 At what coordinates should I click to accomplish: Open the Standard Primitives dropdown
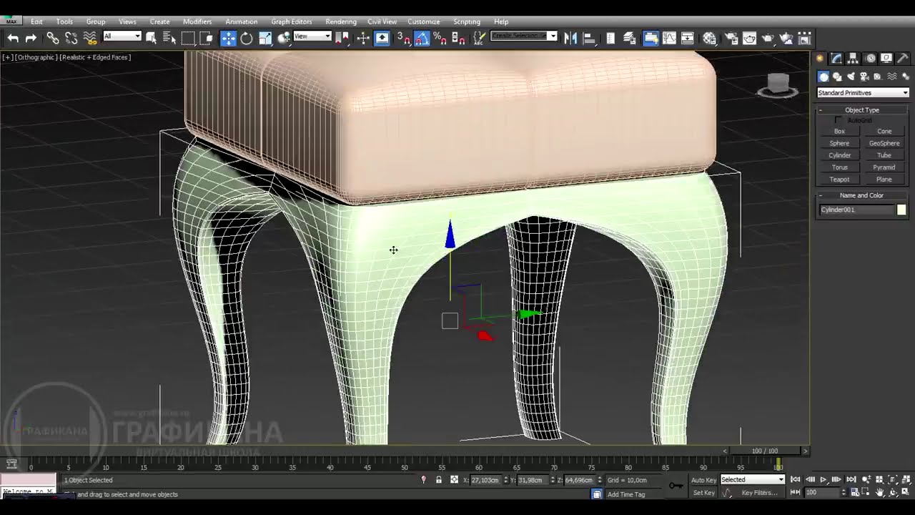pyautogui.click(x=863, y=92)
